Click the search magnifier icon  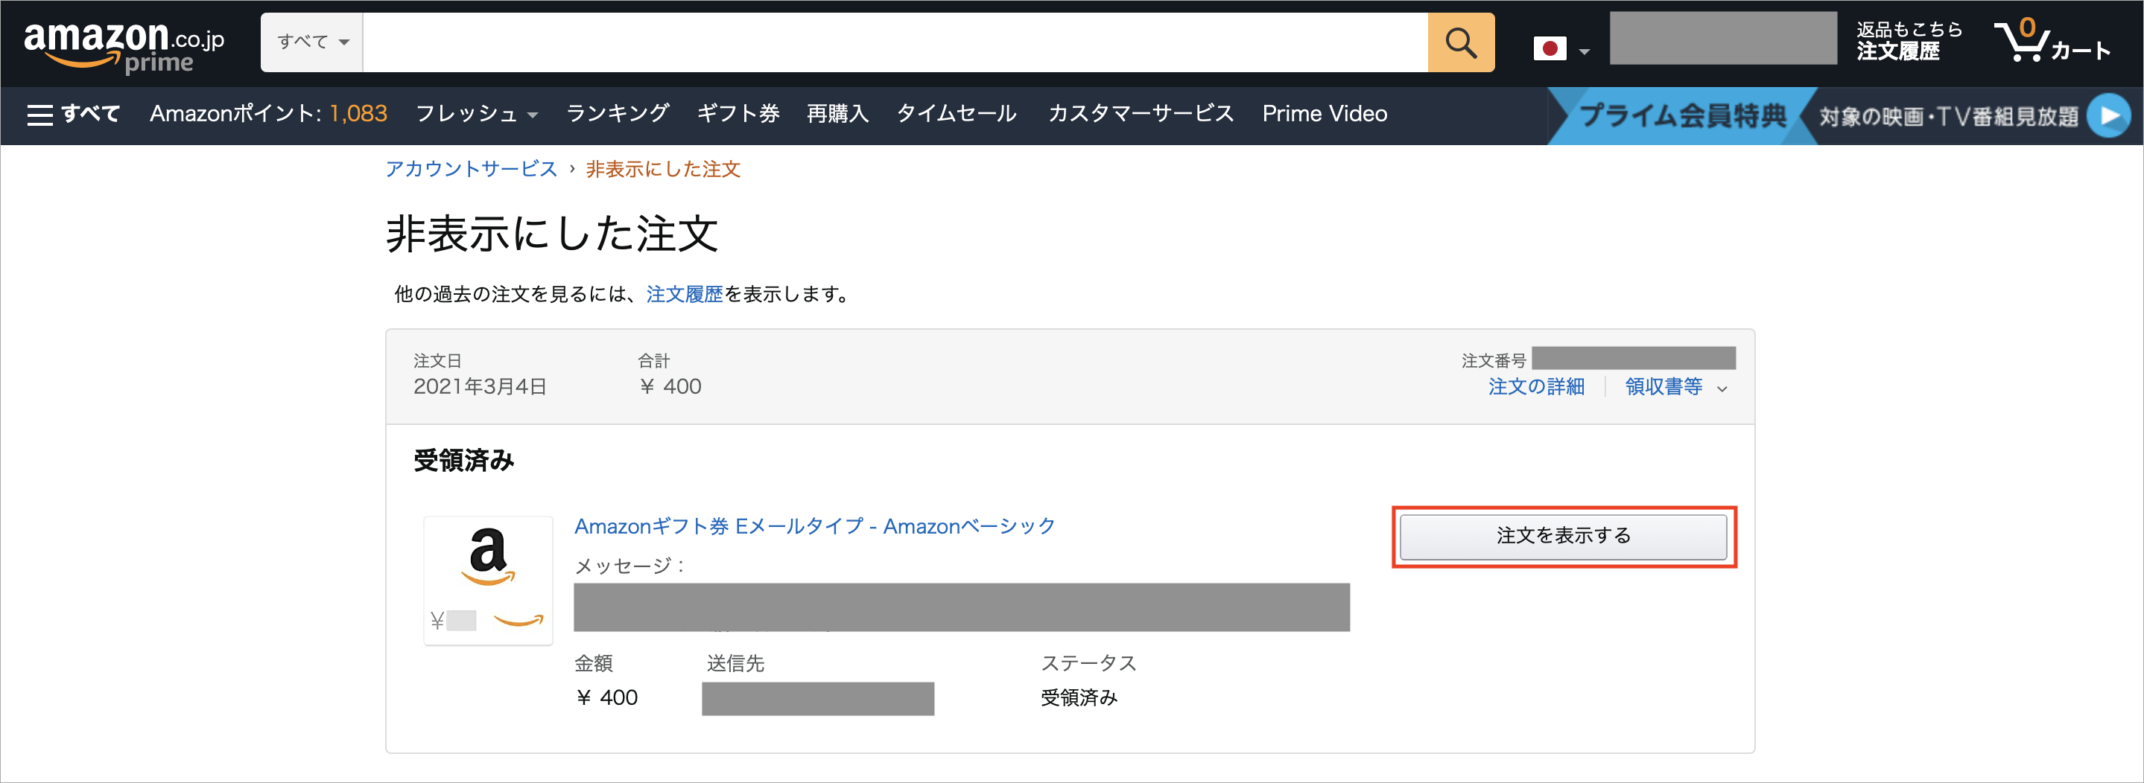tap(1461, 42)
